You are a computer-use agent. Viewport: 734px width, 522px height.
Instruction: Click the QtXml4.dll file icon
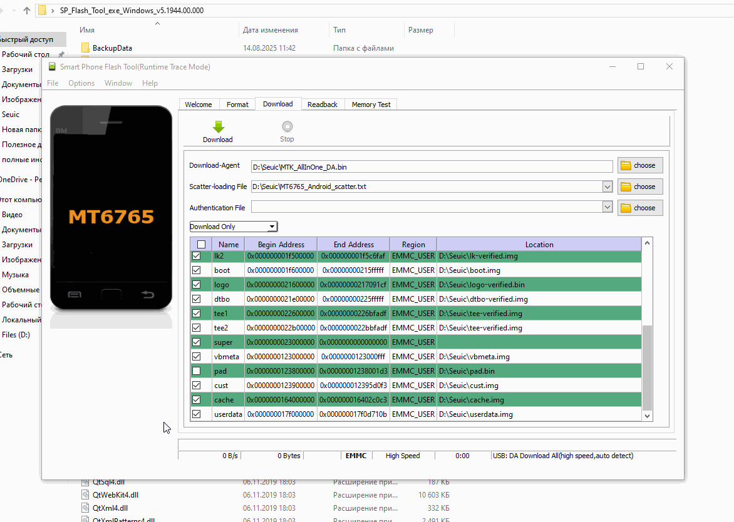coord(86,508)
